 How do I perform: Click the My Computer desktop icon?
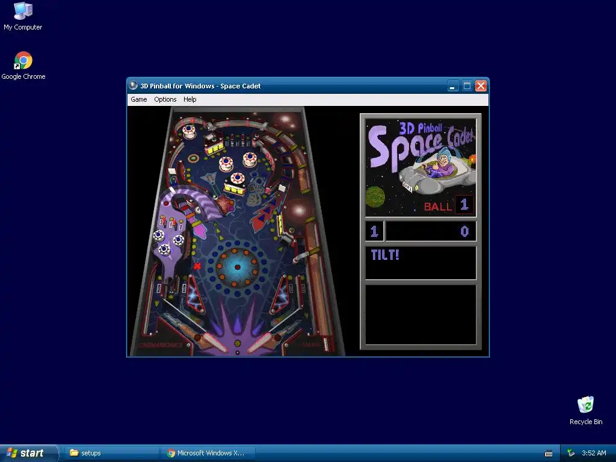point(23,16)
